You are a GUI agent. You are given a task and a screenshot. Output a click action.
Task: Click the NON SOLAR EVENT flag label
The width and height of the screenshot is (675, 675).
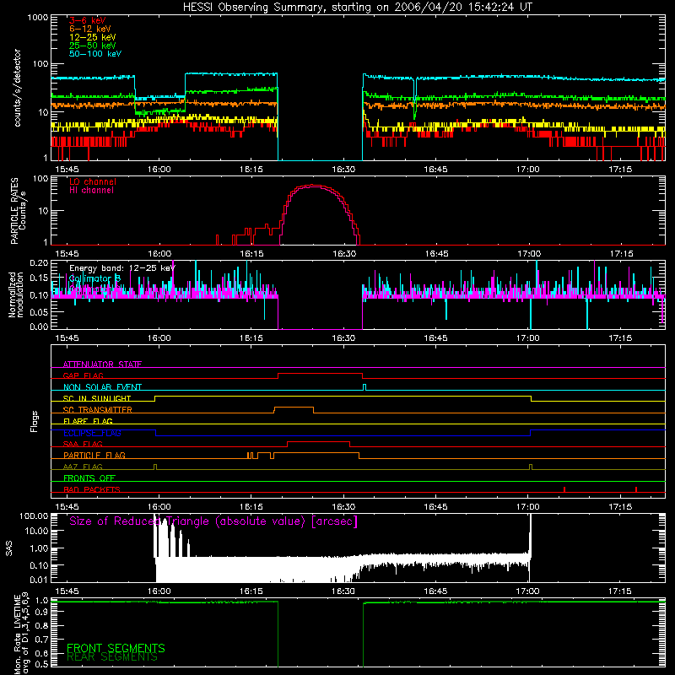coord(102,387)
